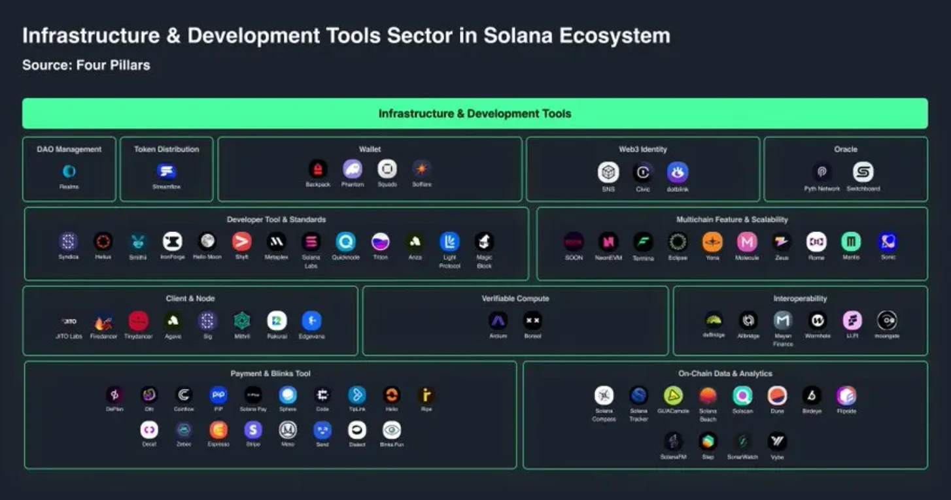Select the NeonEVM icon
The image size is (951, 500).
[608, 242]
